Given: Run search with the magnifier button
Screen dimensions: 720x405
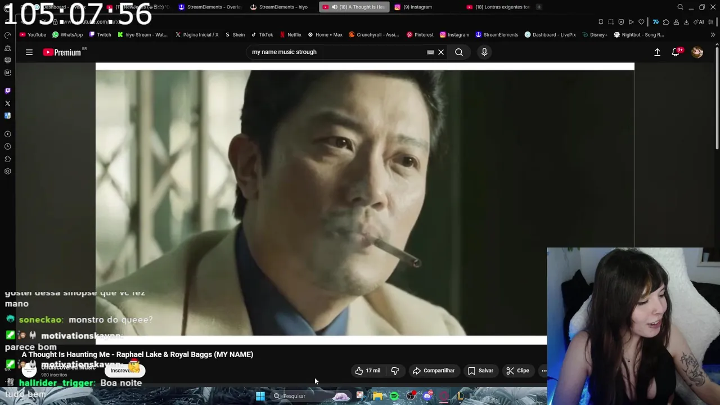Looking at the screenshot, I should tap(459, 52).
